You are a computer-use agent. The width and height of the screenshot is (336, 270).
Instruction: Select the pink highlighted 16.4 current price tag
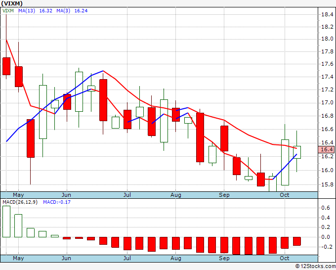pyautogui.click(x=327, y=149)
